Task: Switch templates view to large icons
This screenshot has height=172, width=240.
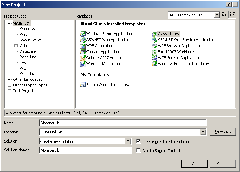Action: point(225,14)
